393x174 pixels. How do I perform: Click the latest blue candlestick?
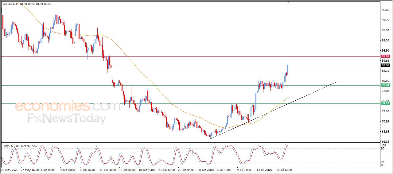pos(288,70)
